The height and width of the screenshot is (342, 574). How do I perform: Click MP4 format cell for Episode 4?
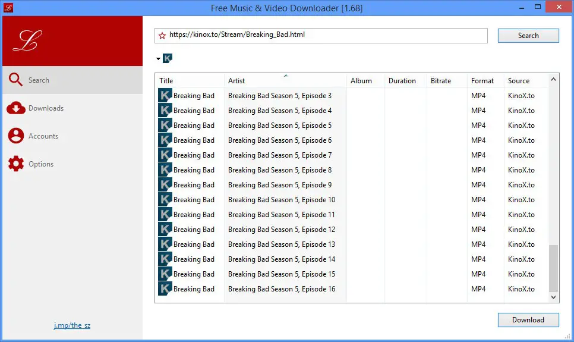478,111
